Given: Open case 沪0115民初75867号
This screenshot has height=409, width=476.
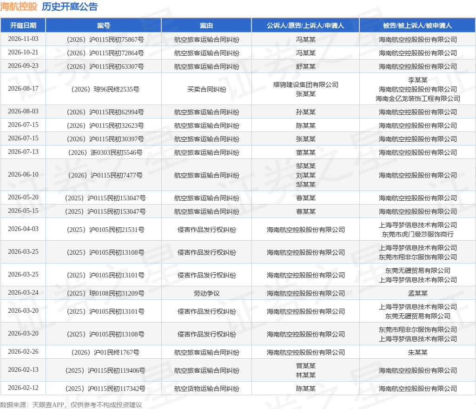Looking at the screenshot, I should [x=106, y=40].
